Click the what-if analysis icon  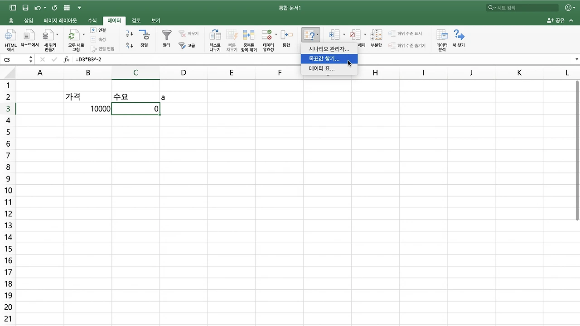(309, 35)
